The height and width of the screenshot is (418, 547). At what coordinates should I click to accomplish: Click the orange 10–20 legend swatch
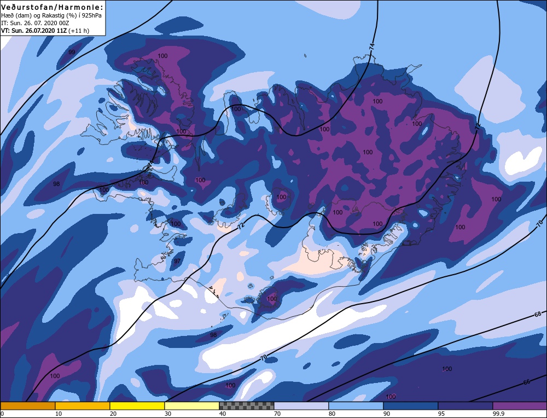pyautogui.click(x=83, y=405)
